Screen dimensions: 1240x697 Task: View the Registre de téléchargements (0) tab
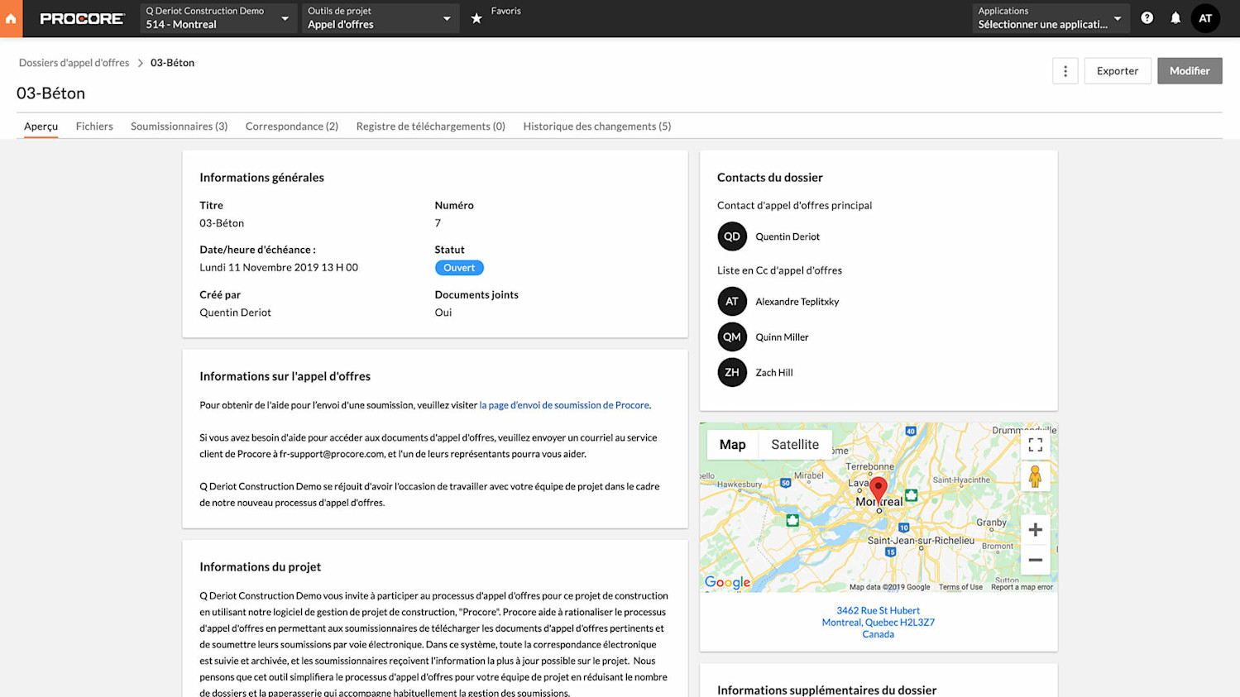click(x=430, y=127)
